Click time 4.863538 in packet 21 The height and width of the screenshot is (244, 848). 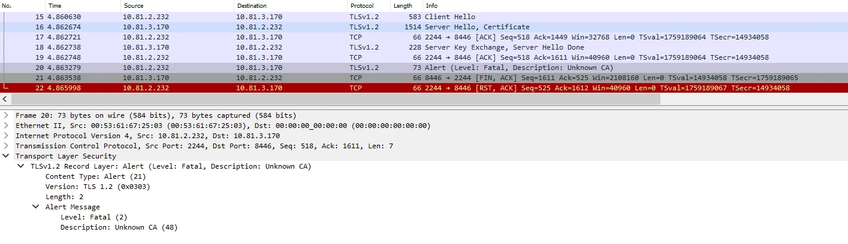pos(64,78)
